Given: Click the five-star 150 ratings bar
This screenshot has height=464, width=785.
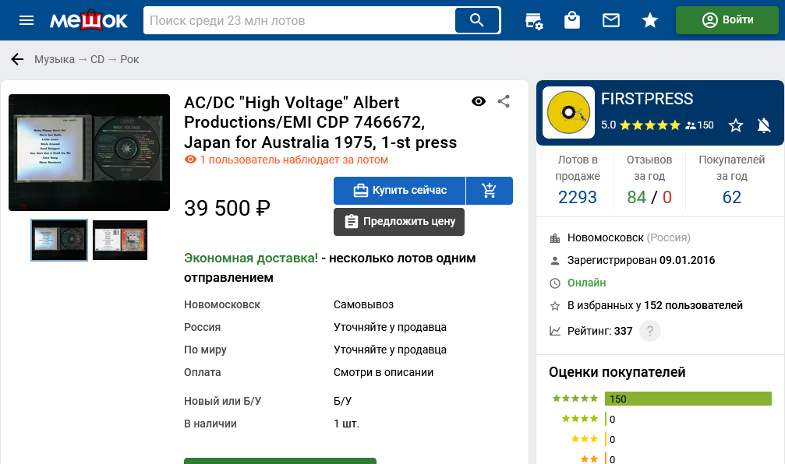Looking at the screenshot, I should coord(688,399).
